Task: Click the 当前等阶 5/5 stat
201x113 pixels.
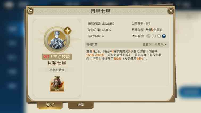Action: click(141, 24)
